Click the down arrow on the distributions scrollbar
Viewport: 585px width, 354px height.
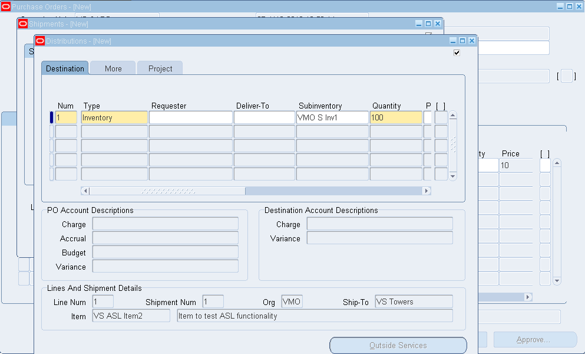click(x=452, y=176)
